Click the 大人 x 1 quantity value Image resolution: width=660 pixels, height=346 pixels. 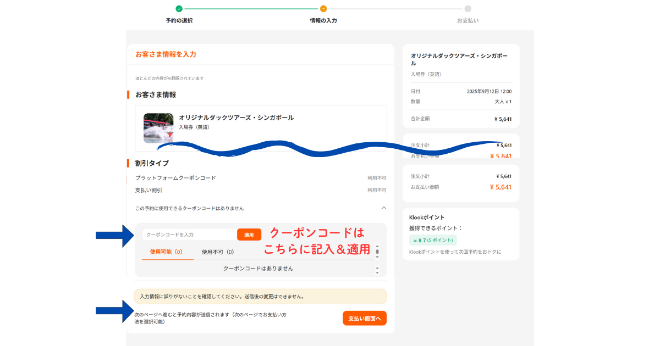pos(503,102)
